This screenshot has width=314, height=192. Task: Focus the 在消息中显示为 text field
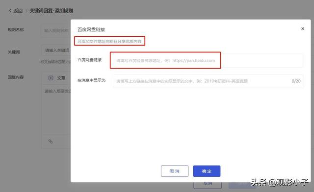click(208, 81)
